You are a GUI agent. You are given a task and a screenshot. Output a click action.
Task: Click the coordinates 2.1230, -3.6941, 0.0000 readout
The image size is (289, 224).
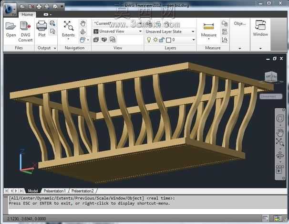coord(26,219)
